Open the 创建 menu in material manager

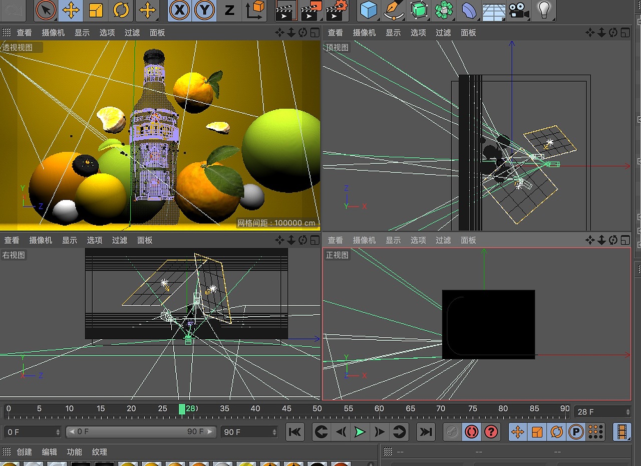pyautogui.click(x=24, y=452)
